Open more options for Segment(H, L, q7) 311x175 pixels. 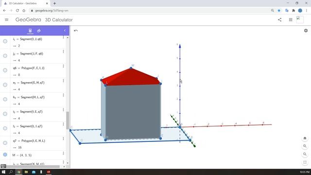[63, 95]
